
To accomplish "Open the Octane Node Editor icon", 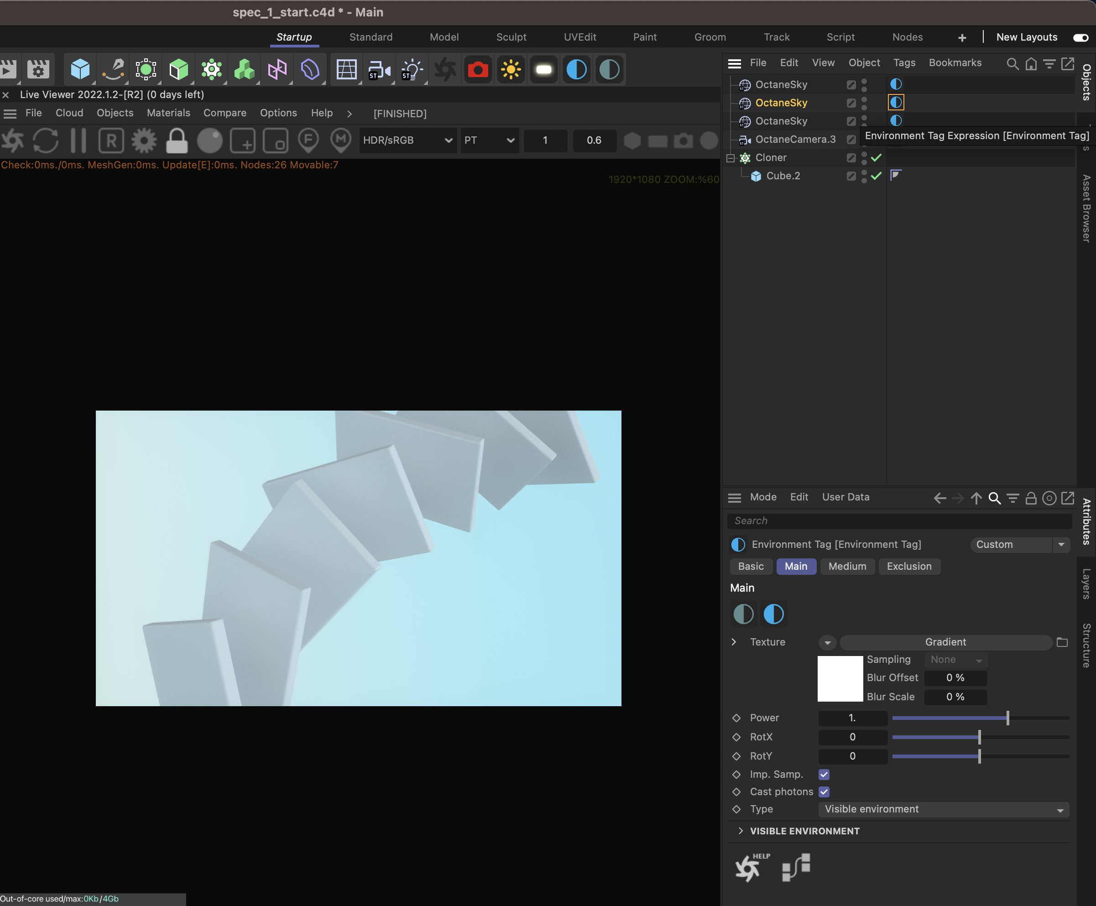I will [796, 867].
